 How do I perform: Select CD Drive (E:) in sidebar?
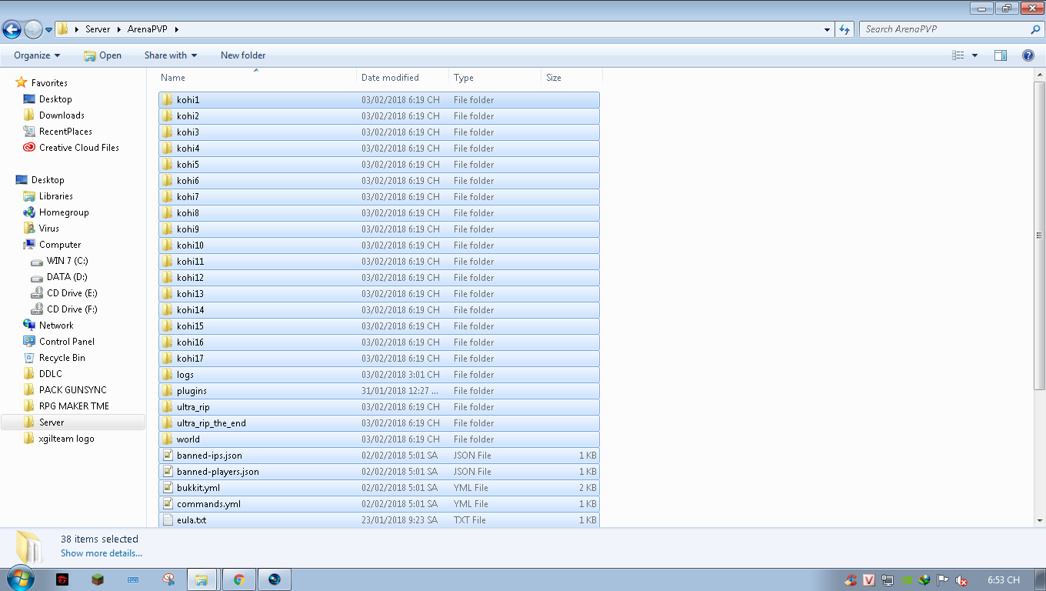point(72,293)
